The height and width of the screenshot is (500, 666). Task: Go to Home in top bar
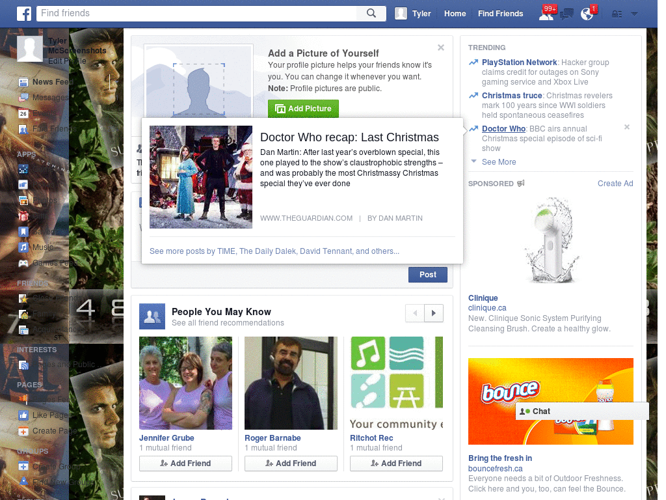click(455, 14)
